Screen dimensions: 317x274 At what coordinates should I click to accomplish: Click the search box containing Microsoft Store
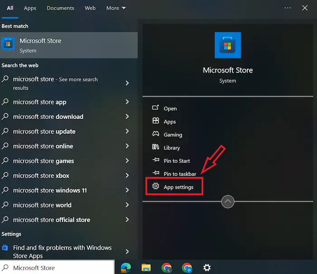[59, 268]
